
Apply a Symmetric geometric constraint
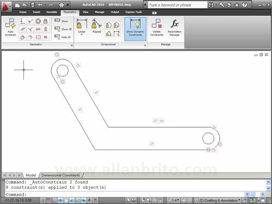38,37
